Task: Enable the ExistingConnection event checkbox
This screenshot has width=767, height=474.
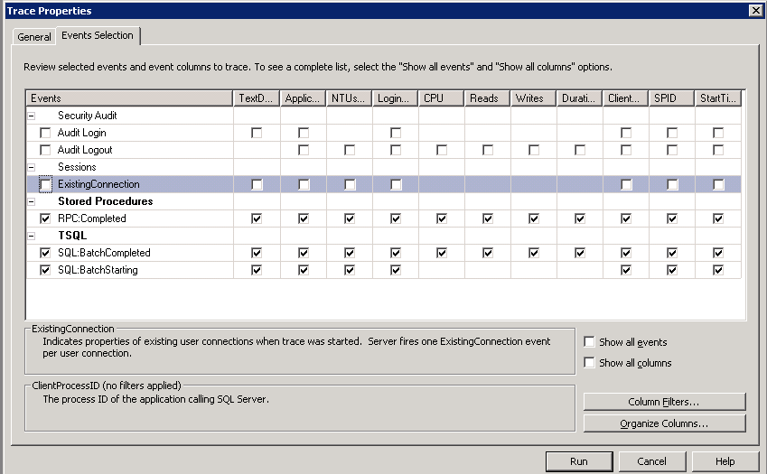Action: point(45,184)
